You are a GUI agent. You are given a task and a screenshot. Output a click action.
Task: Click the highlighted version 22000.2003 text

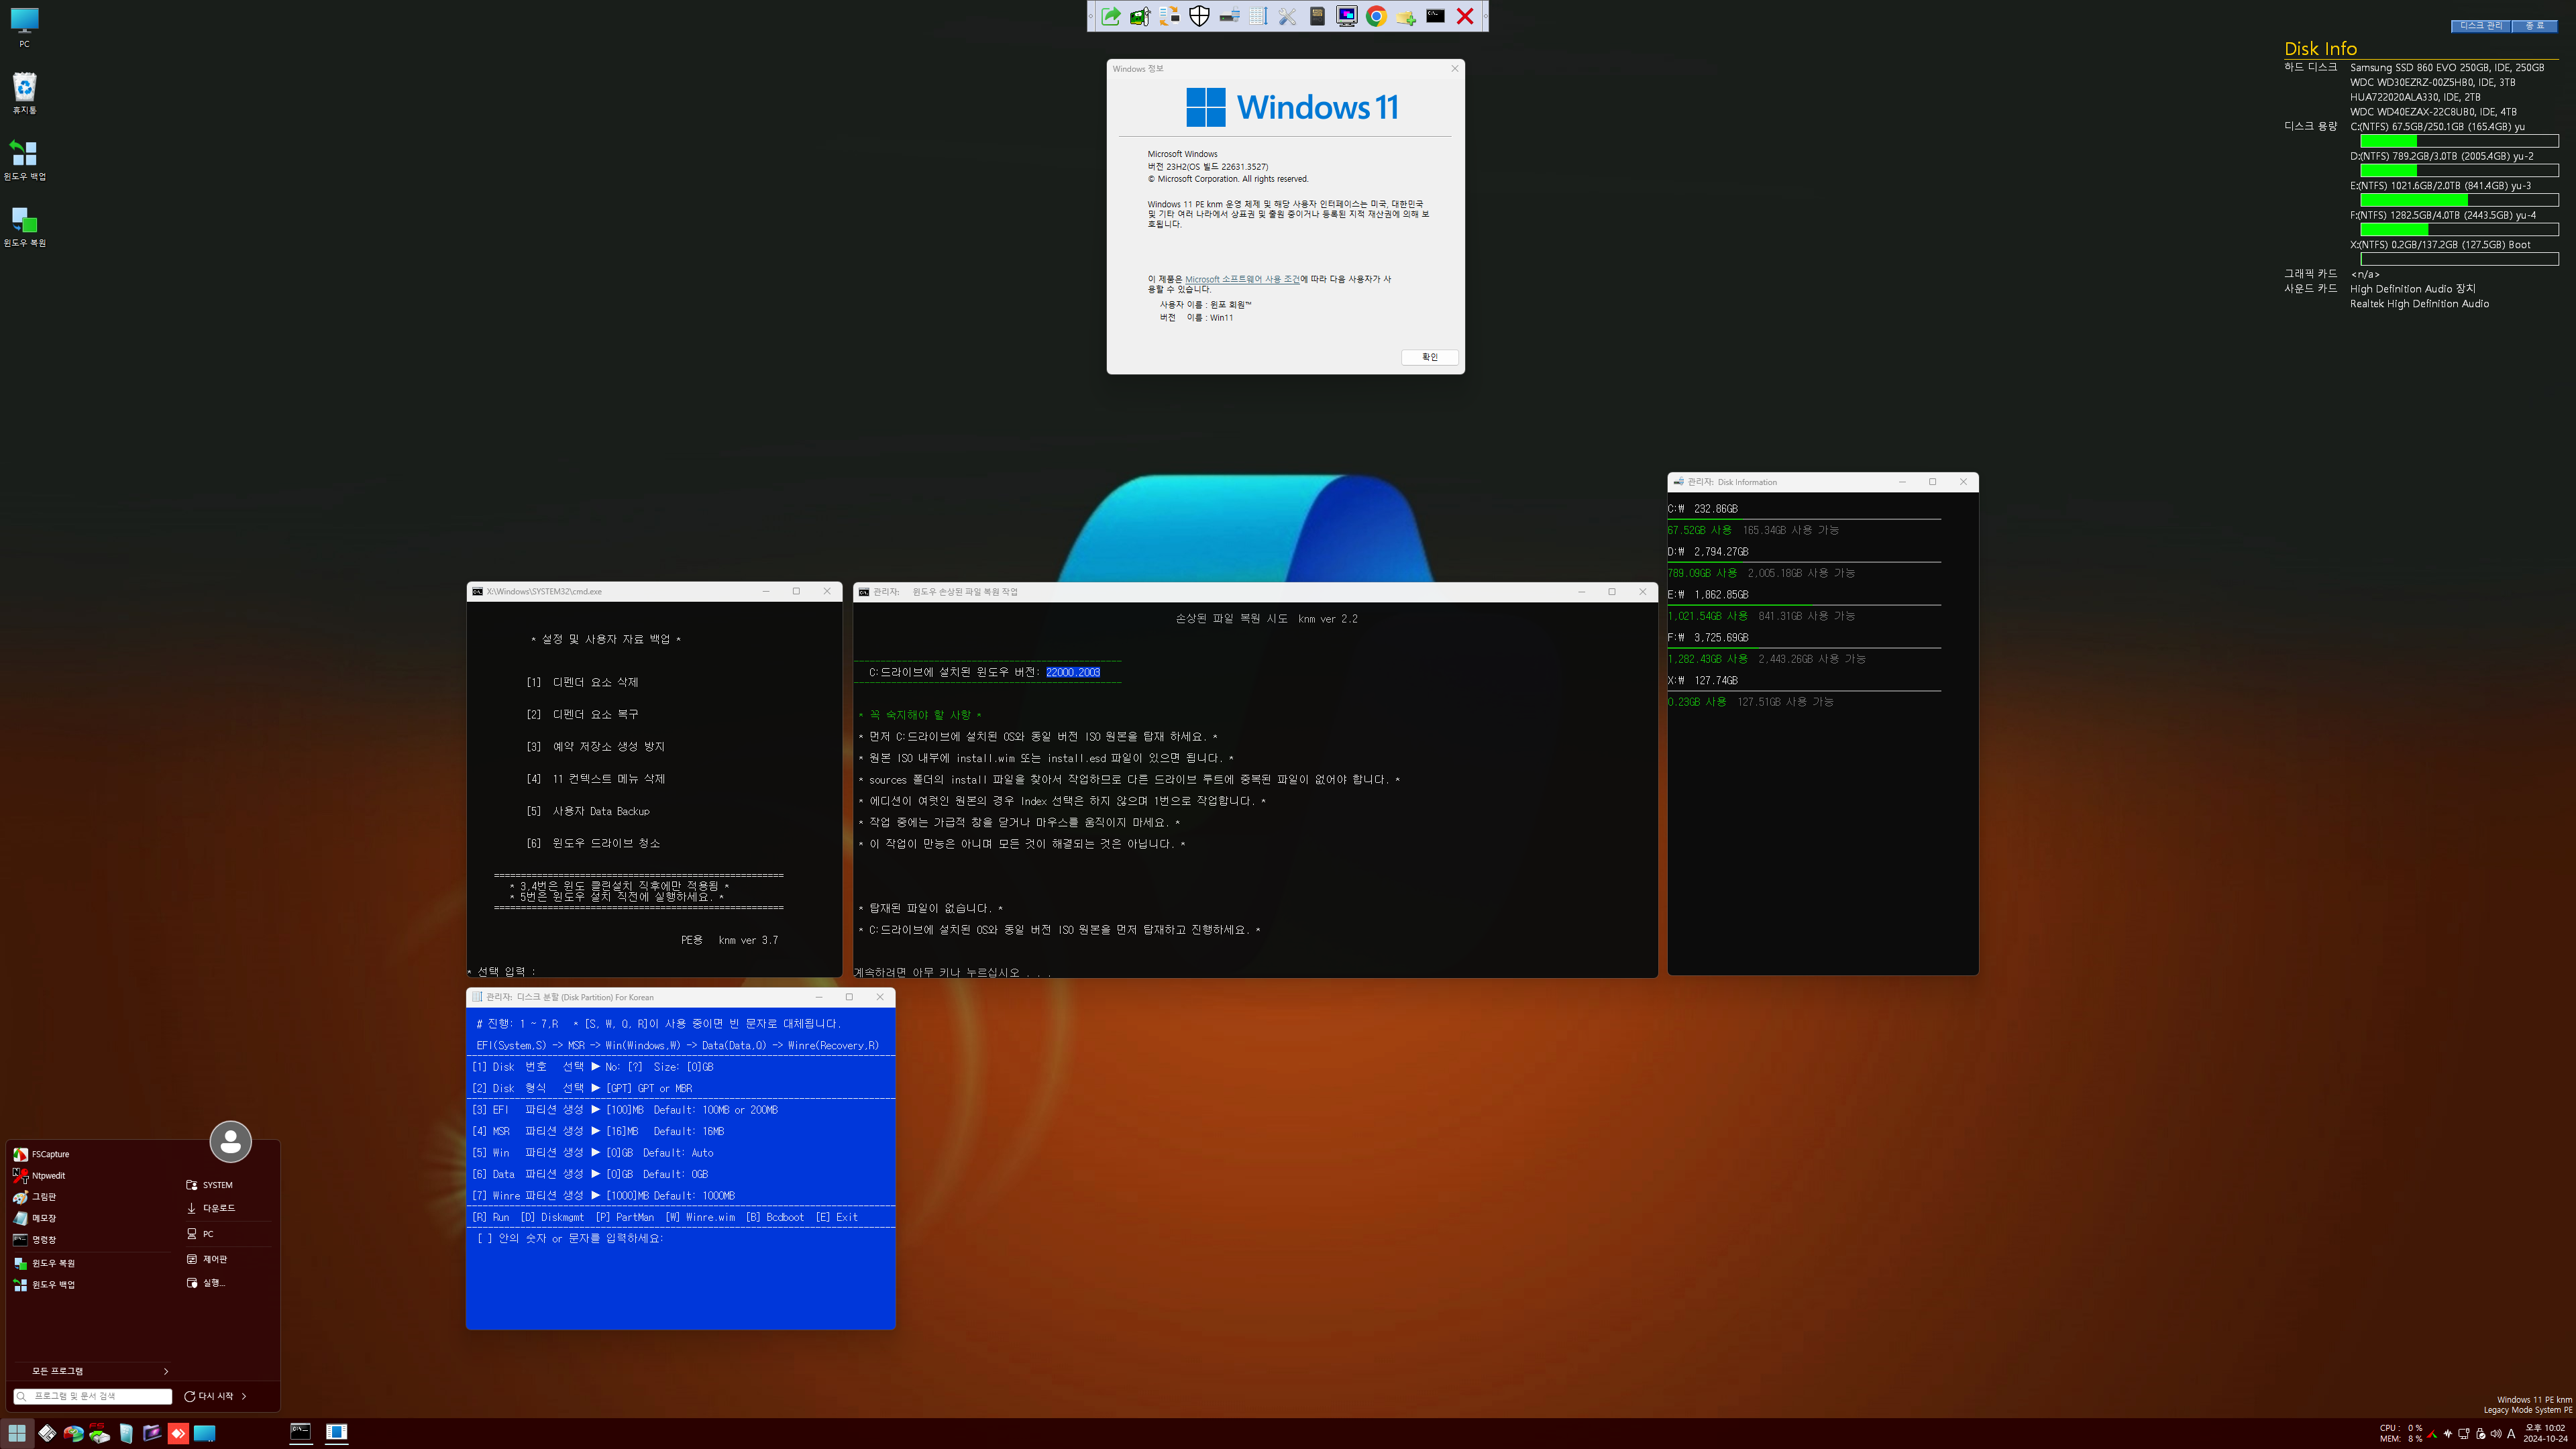pos(1072,672)
